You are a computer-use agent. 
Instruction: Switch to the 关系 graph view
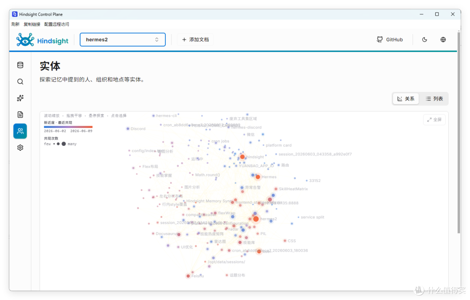pyautogui.click(x=406, y=99)
